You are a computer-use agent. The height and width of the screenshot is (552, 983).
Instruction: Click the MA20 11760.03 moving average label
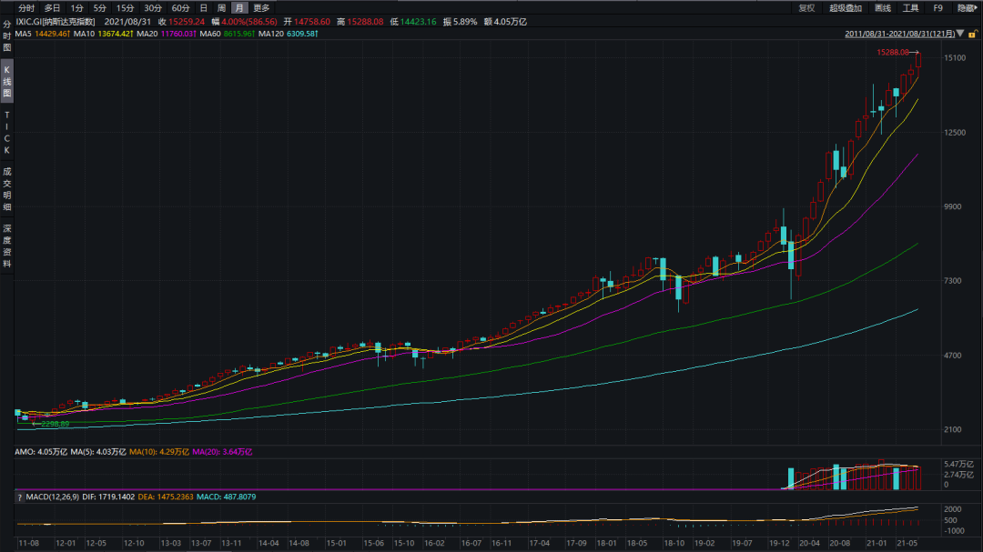click(x=167, y=34)
